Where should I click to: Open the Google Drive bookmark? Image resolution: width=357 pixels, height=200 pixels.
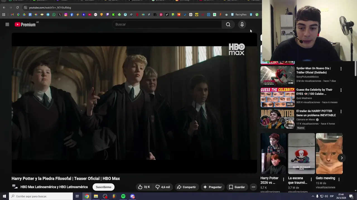(24, 14)
